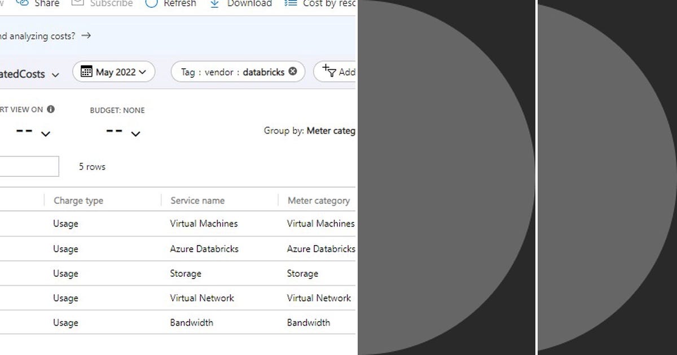This screenshot has width=677, height=355.
Task: Click the Charge type column header
Action: click(78, 200)
